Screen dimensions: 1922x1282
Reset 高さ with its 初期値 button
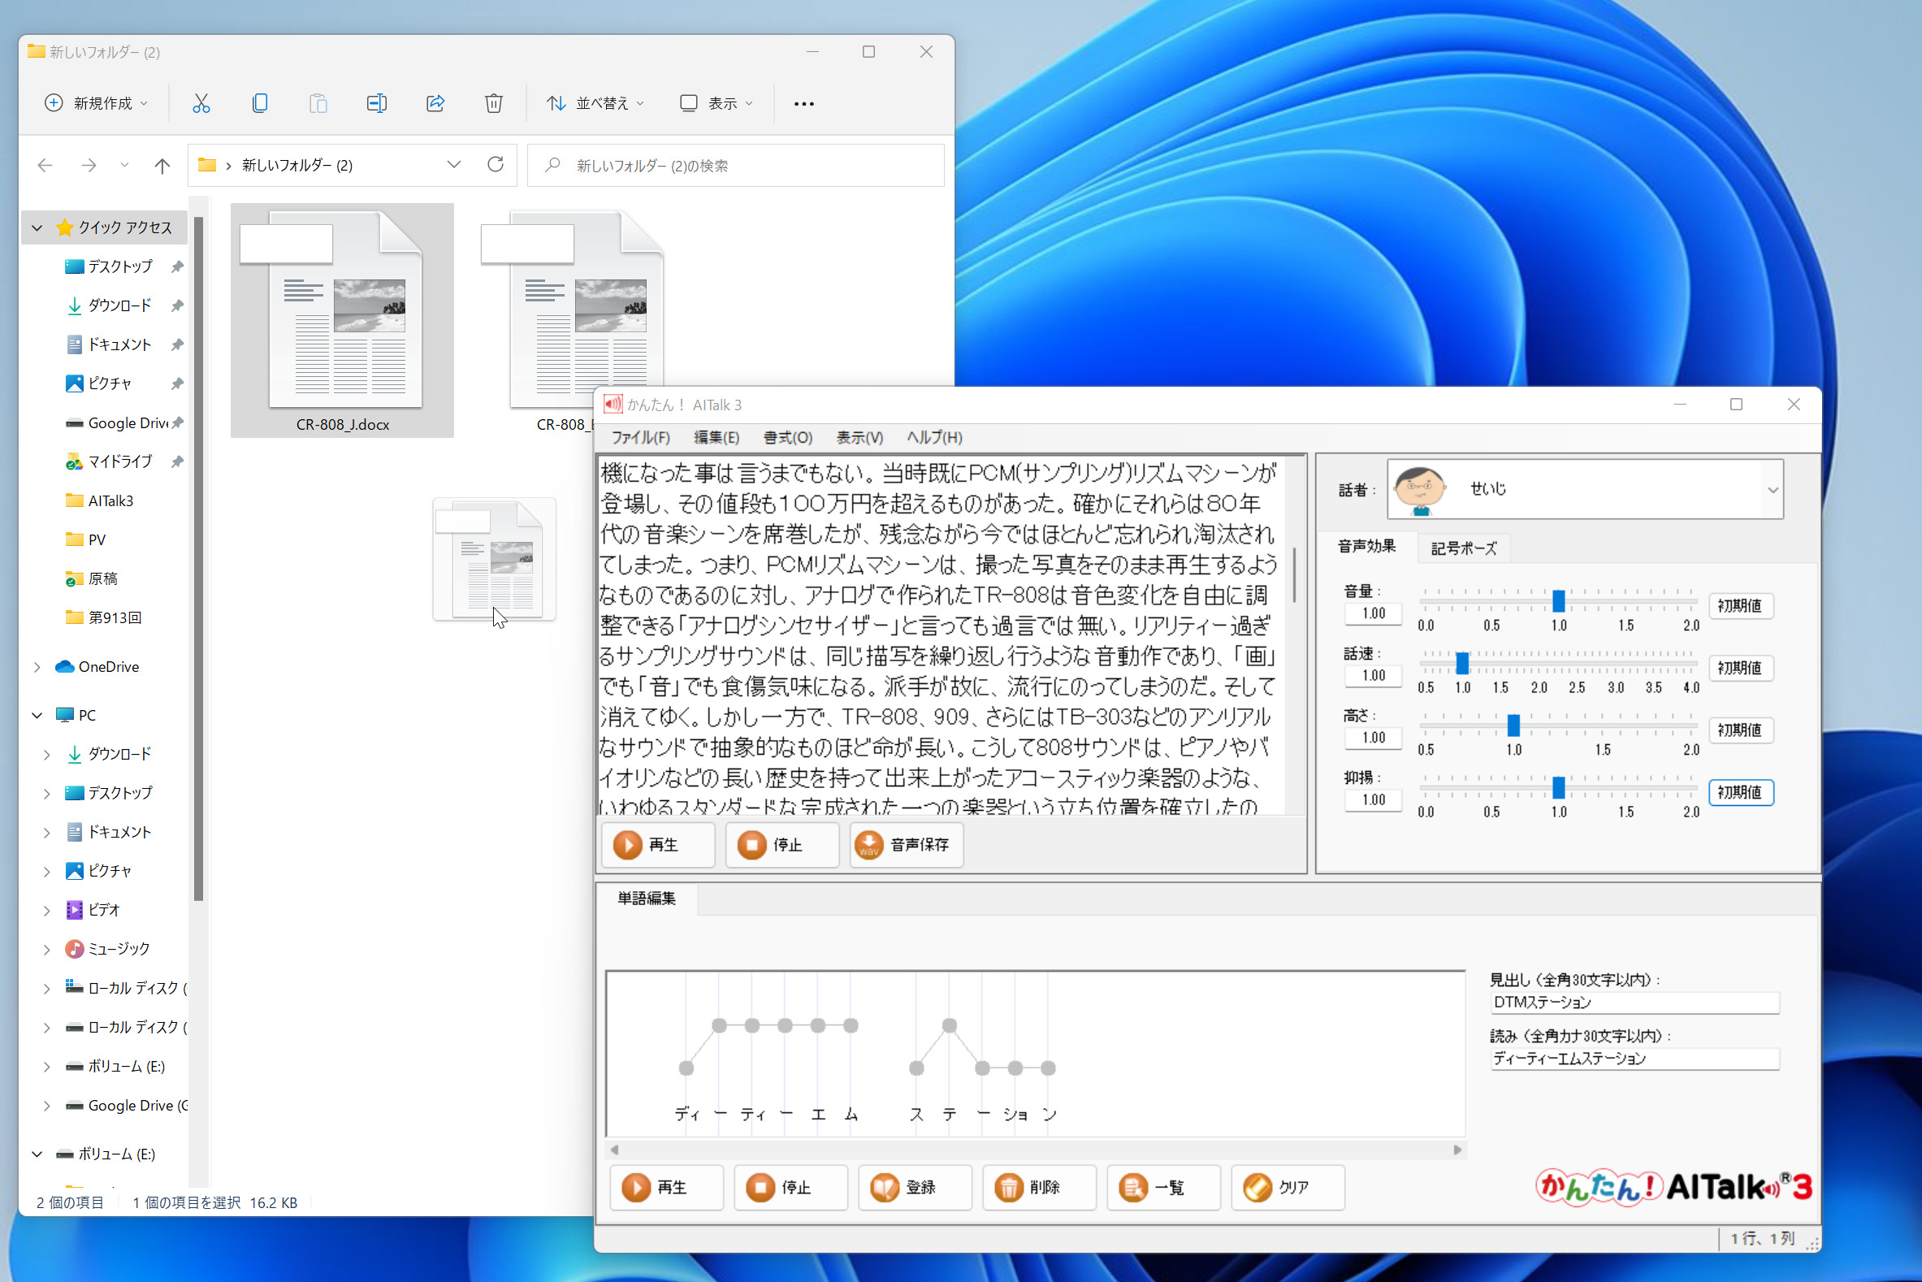click(x=1741, y=730)
